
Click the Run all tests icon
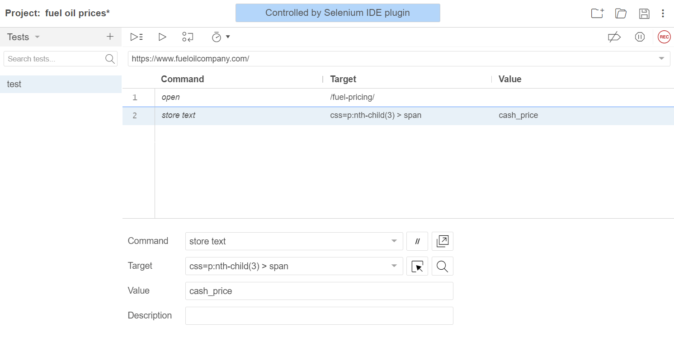coord(136,37)
